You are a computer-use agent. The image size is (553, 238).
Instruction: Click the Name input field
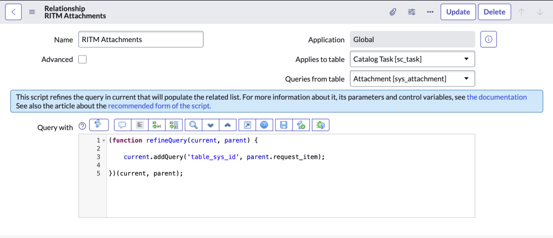click(x=141, y=39)
